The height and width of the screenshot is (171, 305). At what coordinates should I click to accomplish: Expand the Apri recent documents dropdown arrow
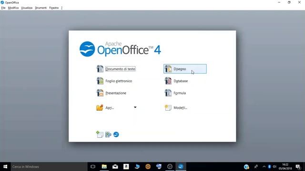tap(135, 107)
